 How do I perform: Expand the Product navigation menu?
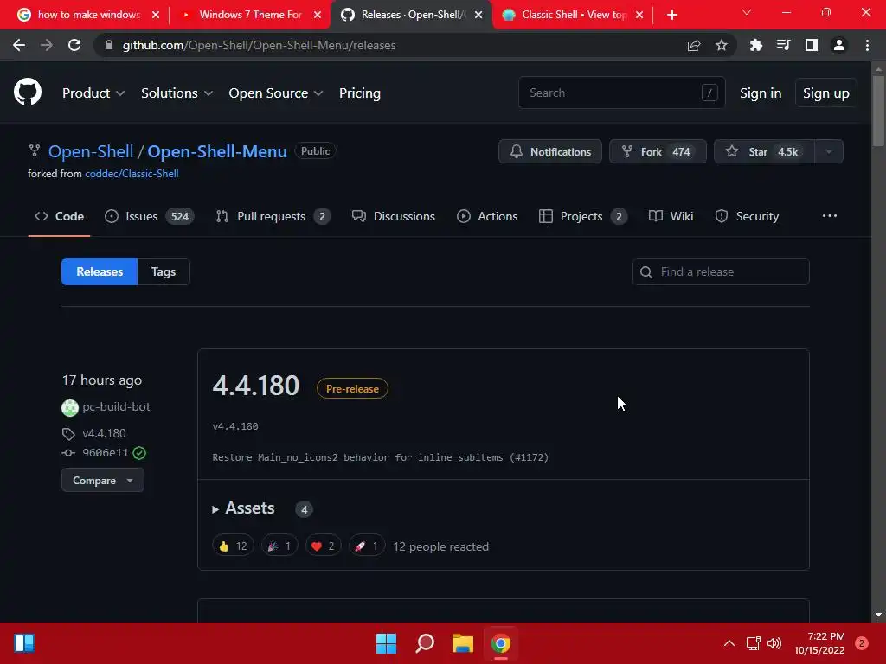click(93, 93)
